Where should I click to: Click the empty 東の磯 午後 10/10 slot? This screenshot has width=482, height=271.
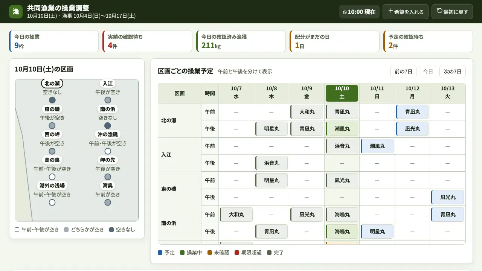pyautogui.click(x=342, y=197)
